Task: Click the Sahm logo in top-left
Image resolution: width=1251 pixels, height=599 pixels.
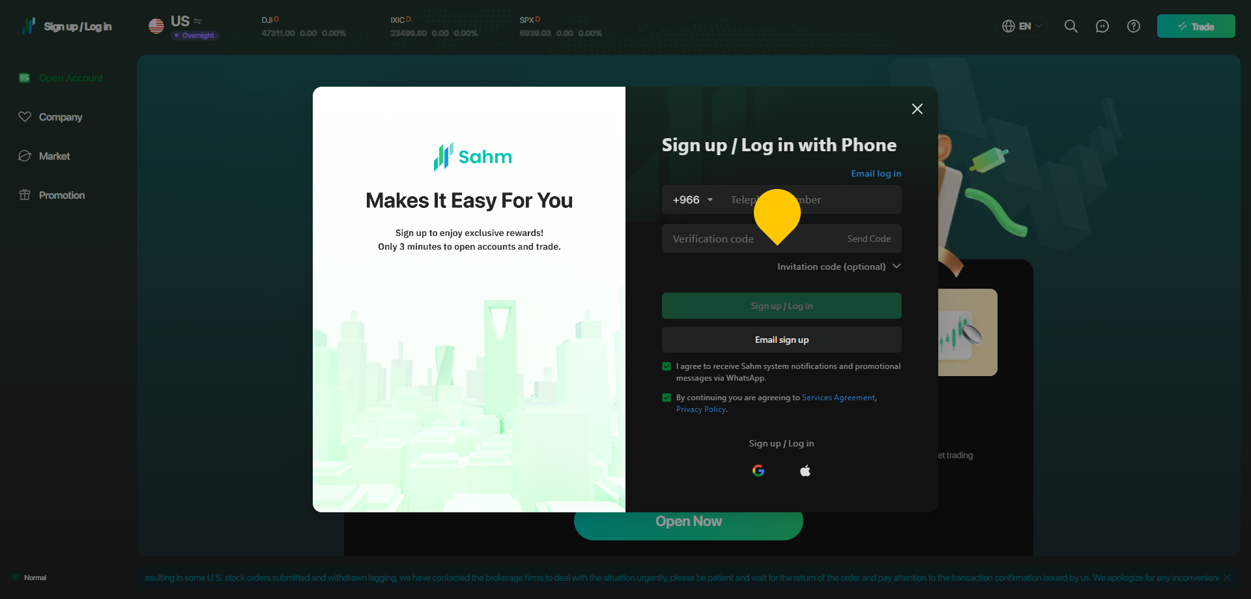Action: click(x=29, y=26)
